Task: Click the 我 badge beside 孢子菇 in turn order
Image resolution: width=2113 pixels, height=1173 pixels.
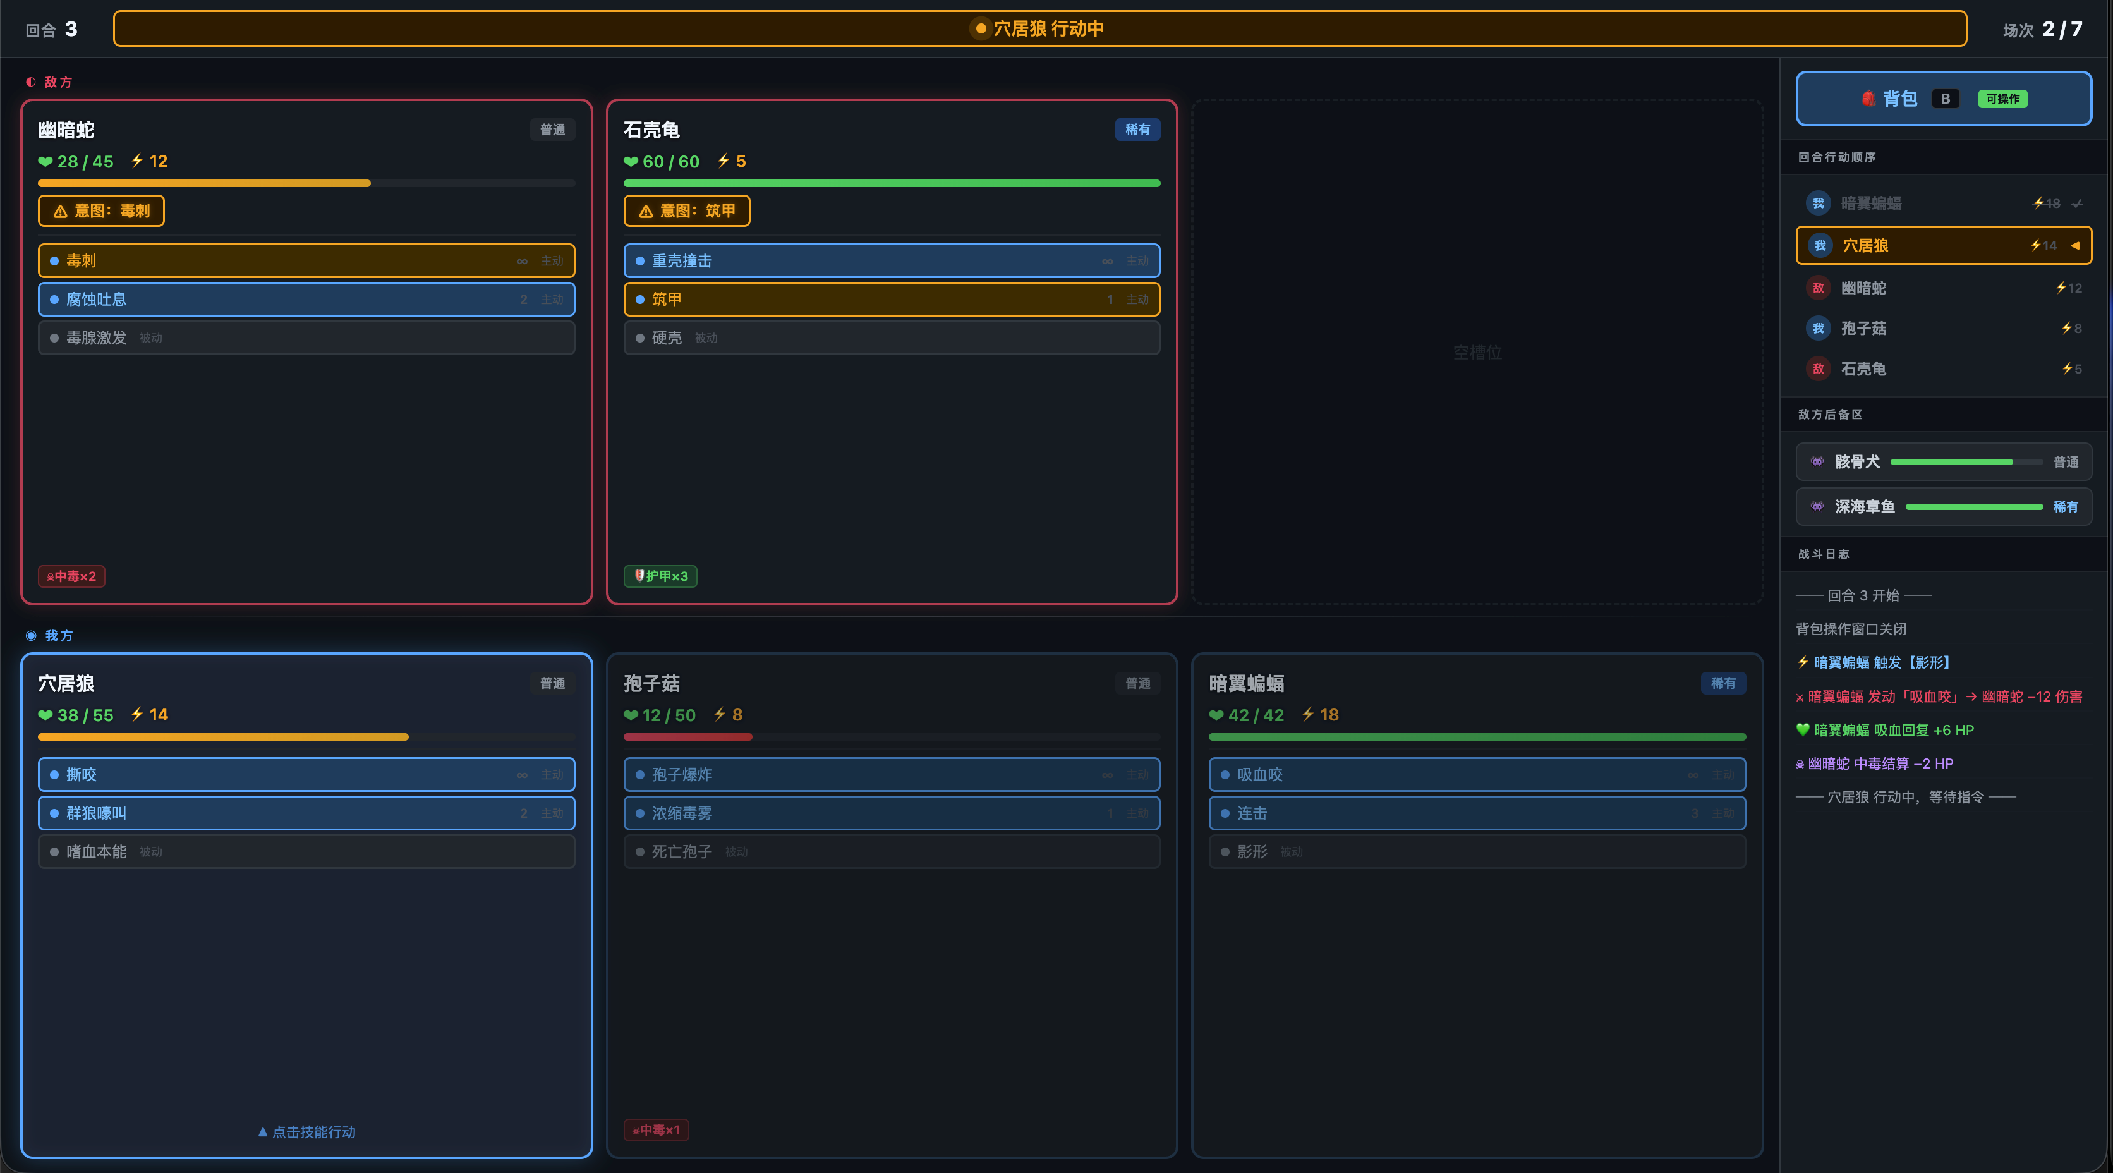Action: [x=1818, y=328]
